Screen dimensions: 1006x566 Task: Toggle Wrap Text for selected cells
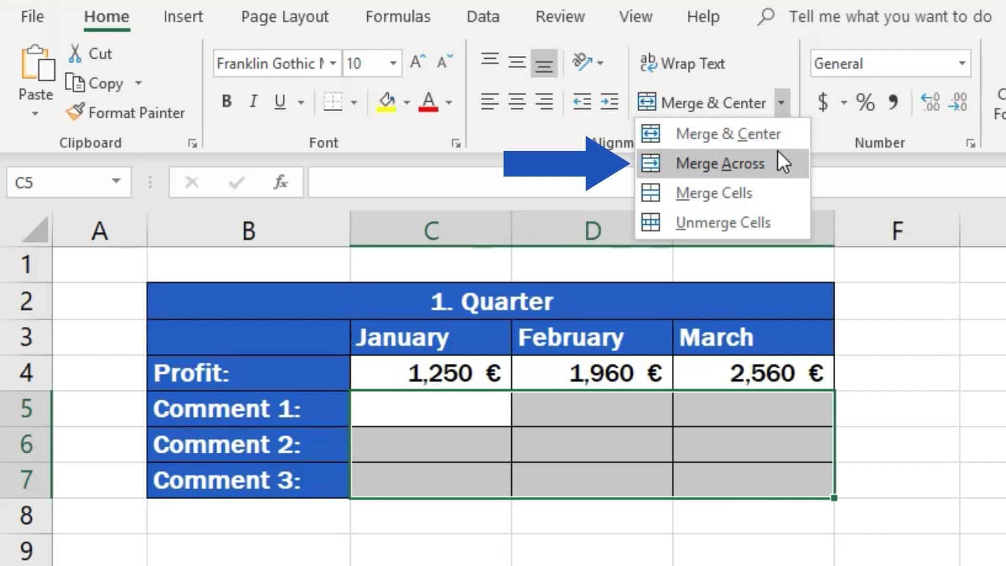(682, 63)
